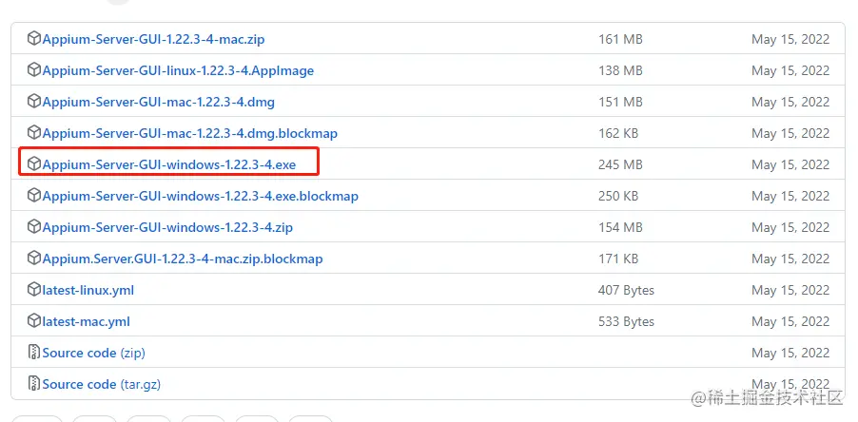The image size is (858, 422).
Task: Download Appium-Server-GUI-mac-1.22.3-4.dmg
Action: [x=159, y=102]
